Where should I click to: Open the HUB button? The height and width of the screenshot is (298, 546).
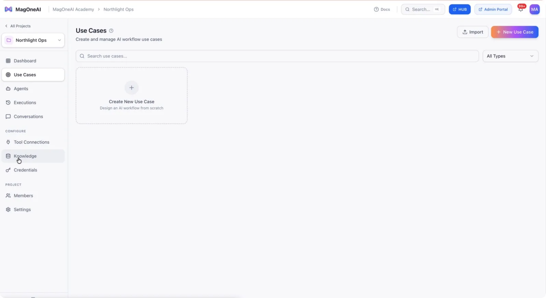[x=460, y=9]
